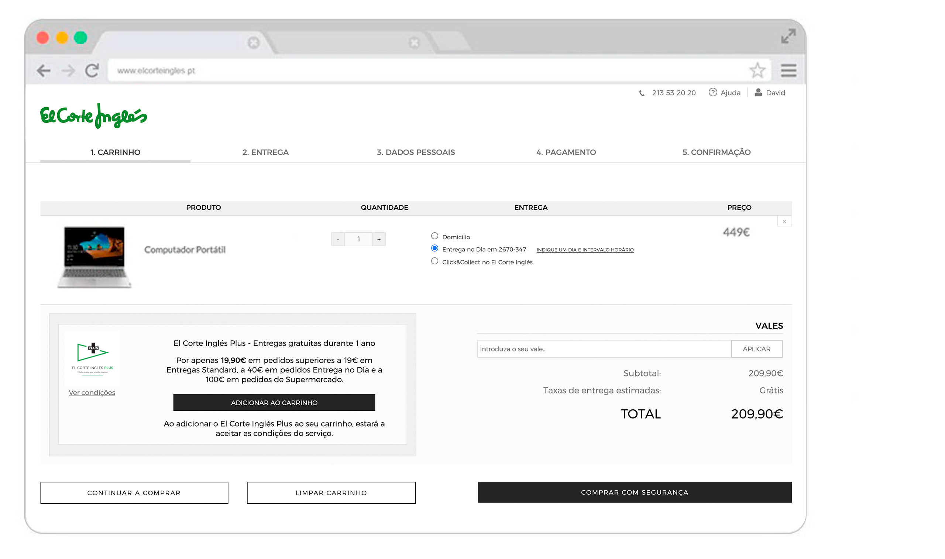Select Entrega no Dia delivery option
The width and height of the screenshot is (945, 559).
click(434, 249)
